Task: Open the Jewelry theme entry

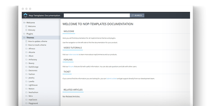Action: pos(32,78)
